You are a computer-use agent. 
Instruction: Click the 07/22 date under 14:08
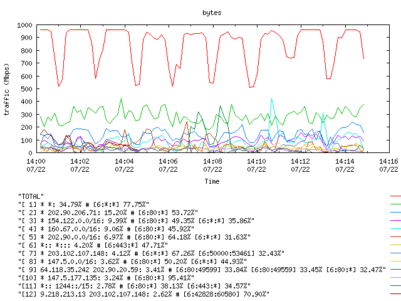[212, 169]
